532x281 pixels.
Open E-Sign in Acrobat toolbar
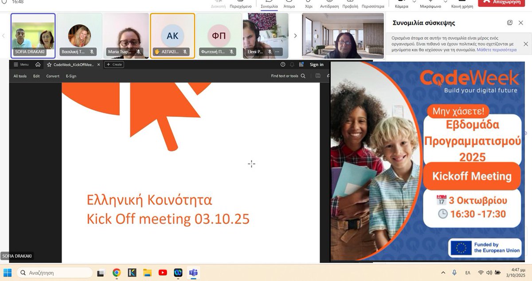(x=71, y=76)
